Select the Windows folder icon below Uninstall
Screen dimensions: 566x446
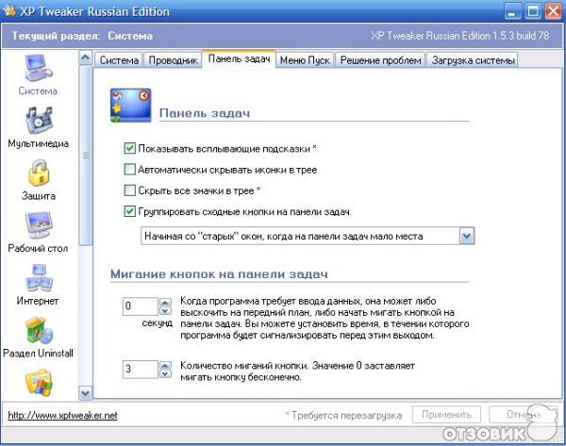pos(39,383)
